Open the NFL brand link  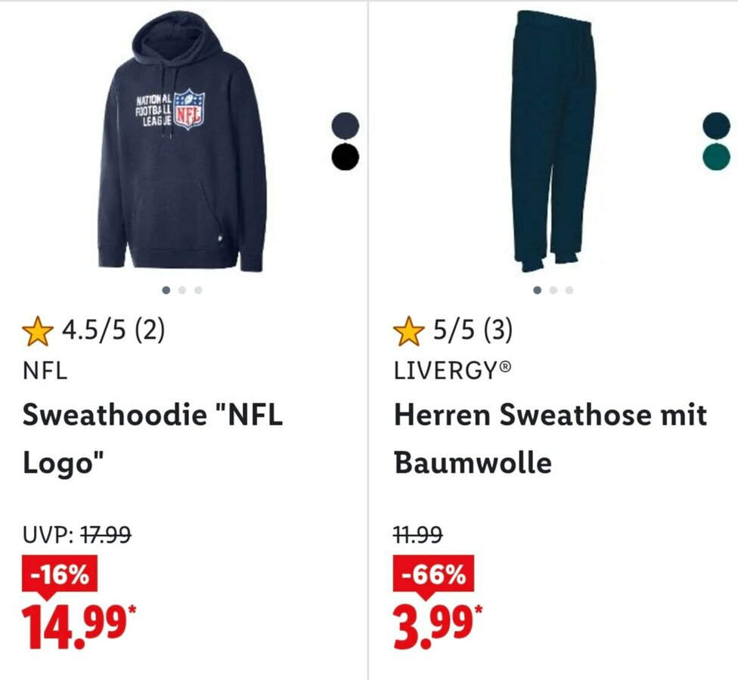click(x=45, y=372)
